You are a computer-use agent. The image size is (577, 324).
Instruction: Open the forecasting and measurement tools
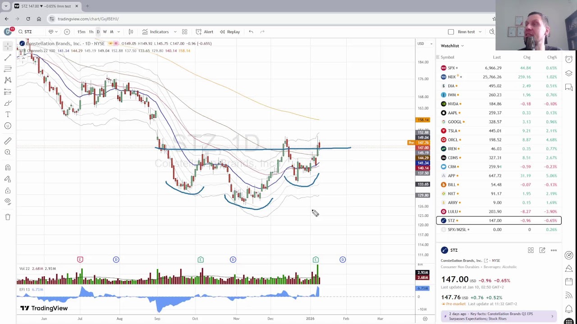(x=8, y=92)
